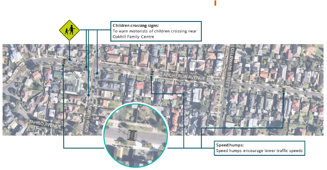Select the speed hump icon west of North Road

64,61
